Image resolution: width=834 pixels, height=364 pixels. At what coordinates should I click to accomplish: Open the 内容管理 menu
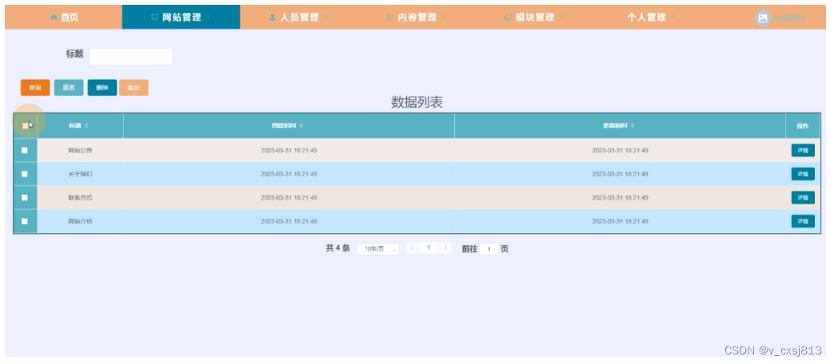pyautogui.click(x=416, y=17)
